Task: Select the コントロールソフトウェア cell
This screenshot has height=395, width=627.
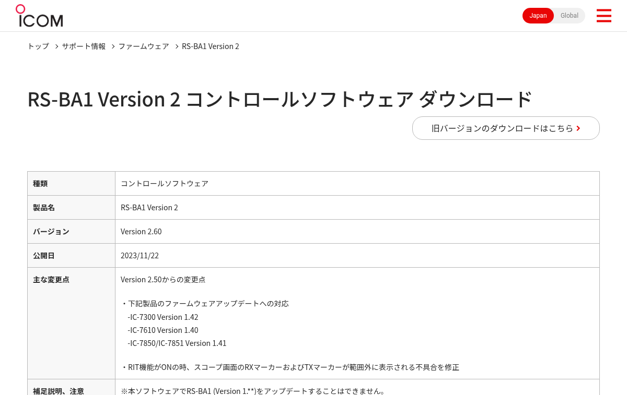Action: (357, 184)
